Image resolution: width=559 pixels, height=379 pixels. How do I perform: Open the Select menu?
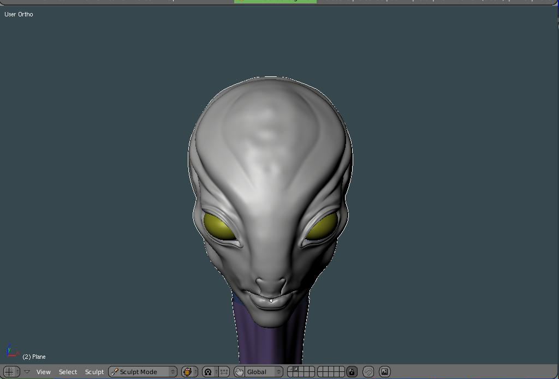click(68, 372)
